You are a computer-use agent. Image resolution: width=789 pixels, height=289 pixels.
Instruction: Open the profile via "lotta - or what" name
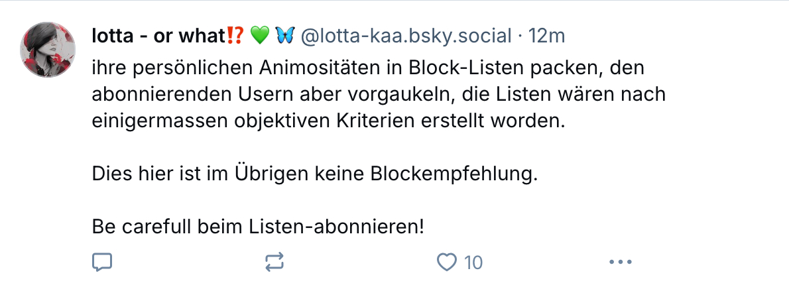pyautogui.click(x=159, y=36)
